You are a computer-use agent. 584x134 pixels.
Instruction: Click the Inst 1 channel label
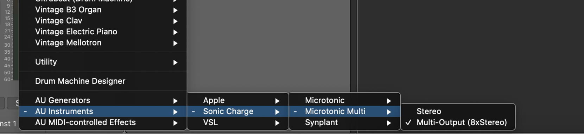[8, 123]
